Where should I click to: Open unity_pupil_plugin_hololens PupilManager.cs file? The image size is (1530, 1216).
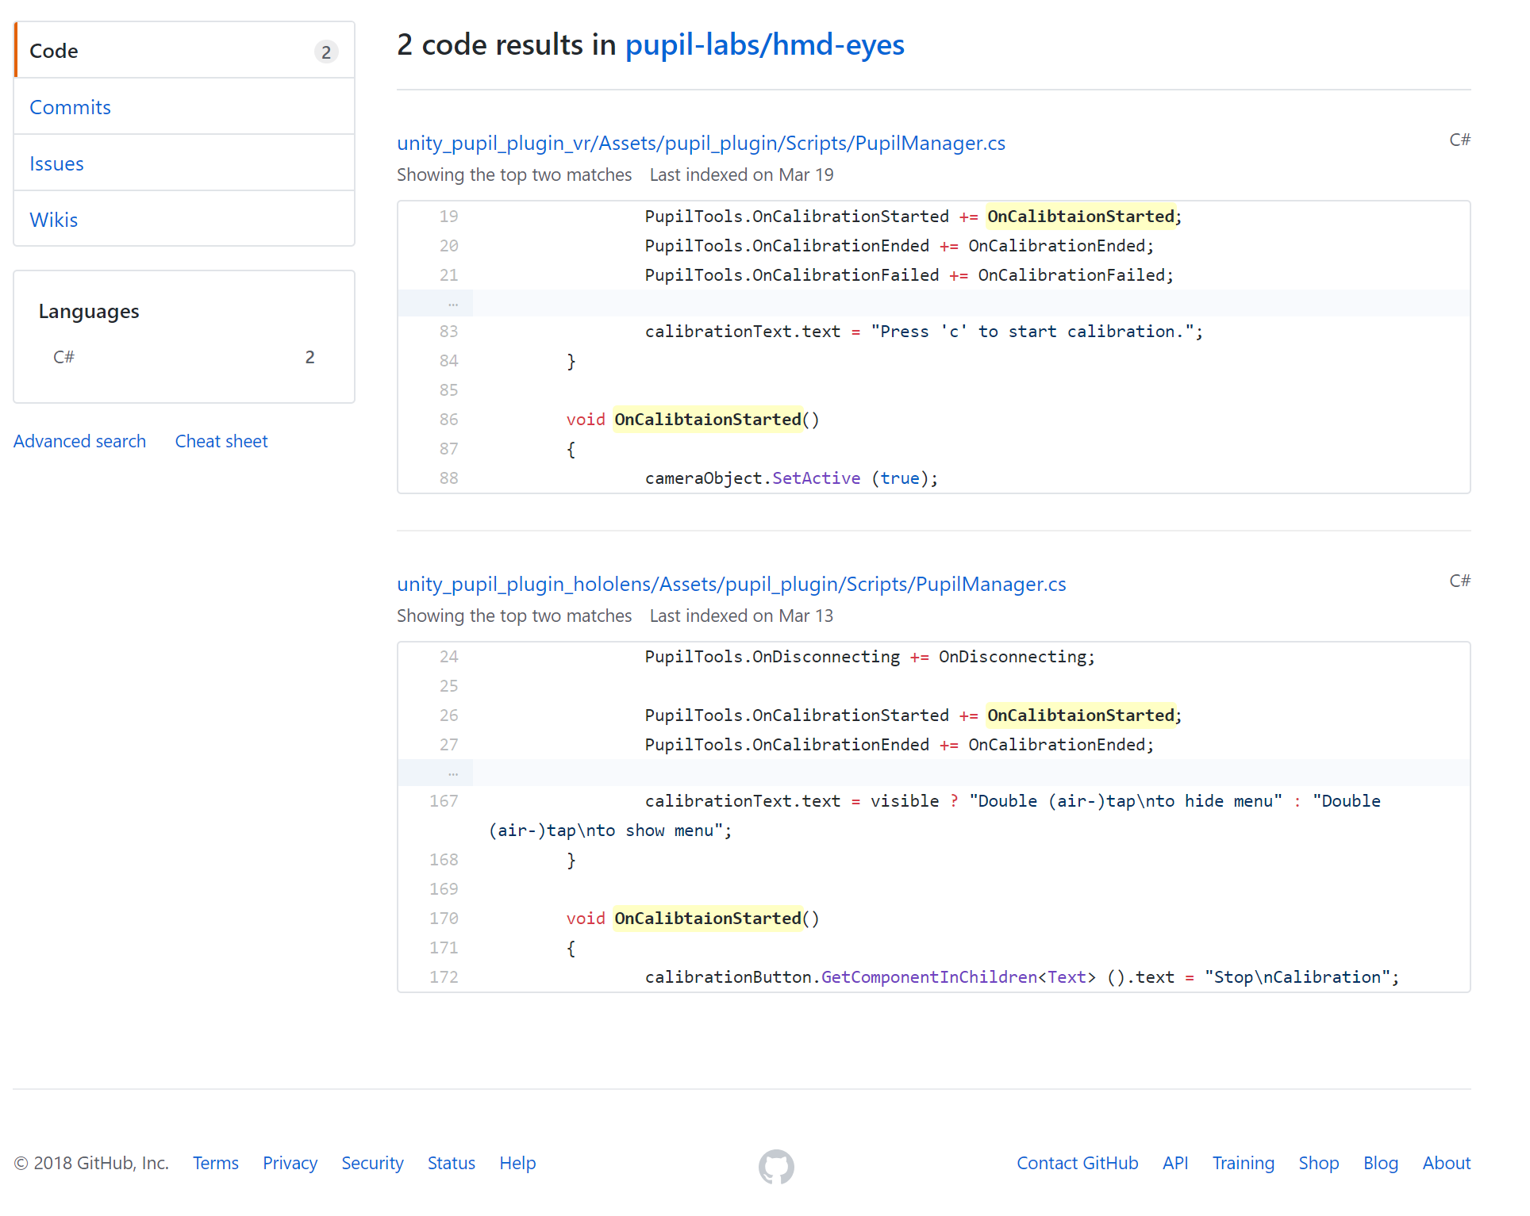(x=731, y=584)
